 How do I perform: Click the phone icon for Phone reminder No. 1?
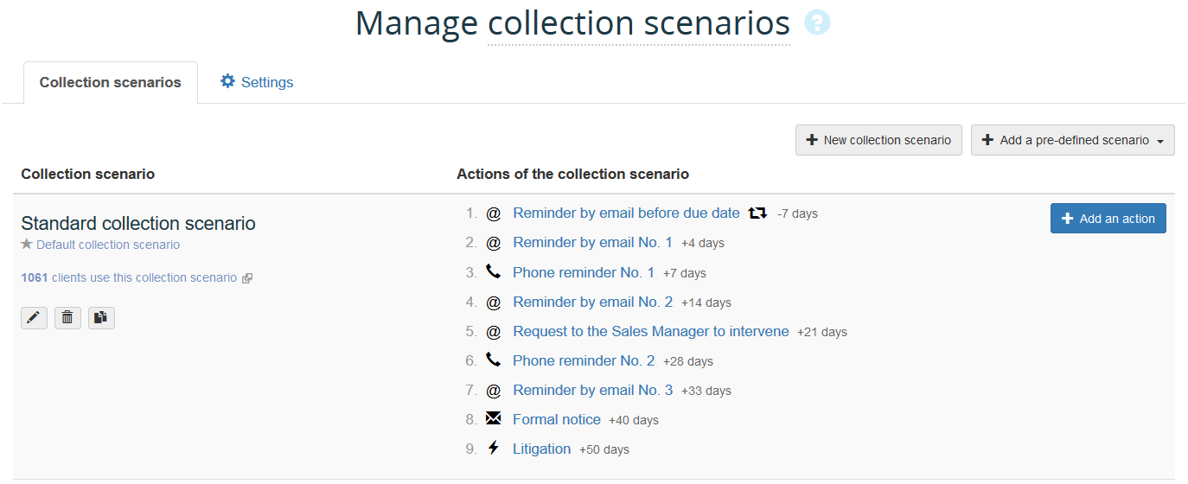(494, 271)
